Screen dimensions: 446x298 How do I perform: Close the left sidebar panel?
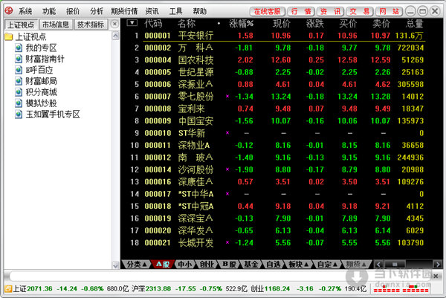pos(114,25)
